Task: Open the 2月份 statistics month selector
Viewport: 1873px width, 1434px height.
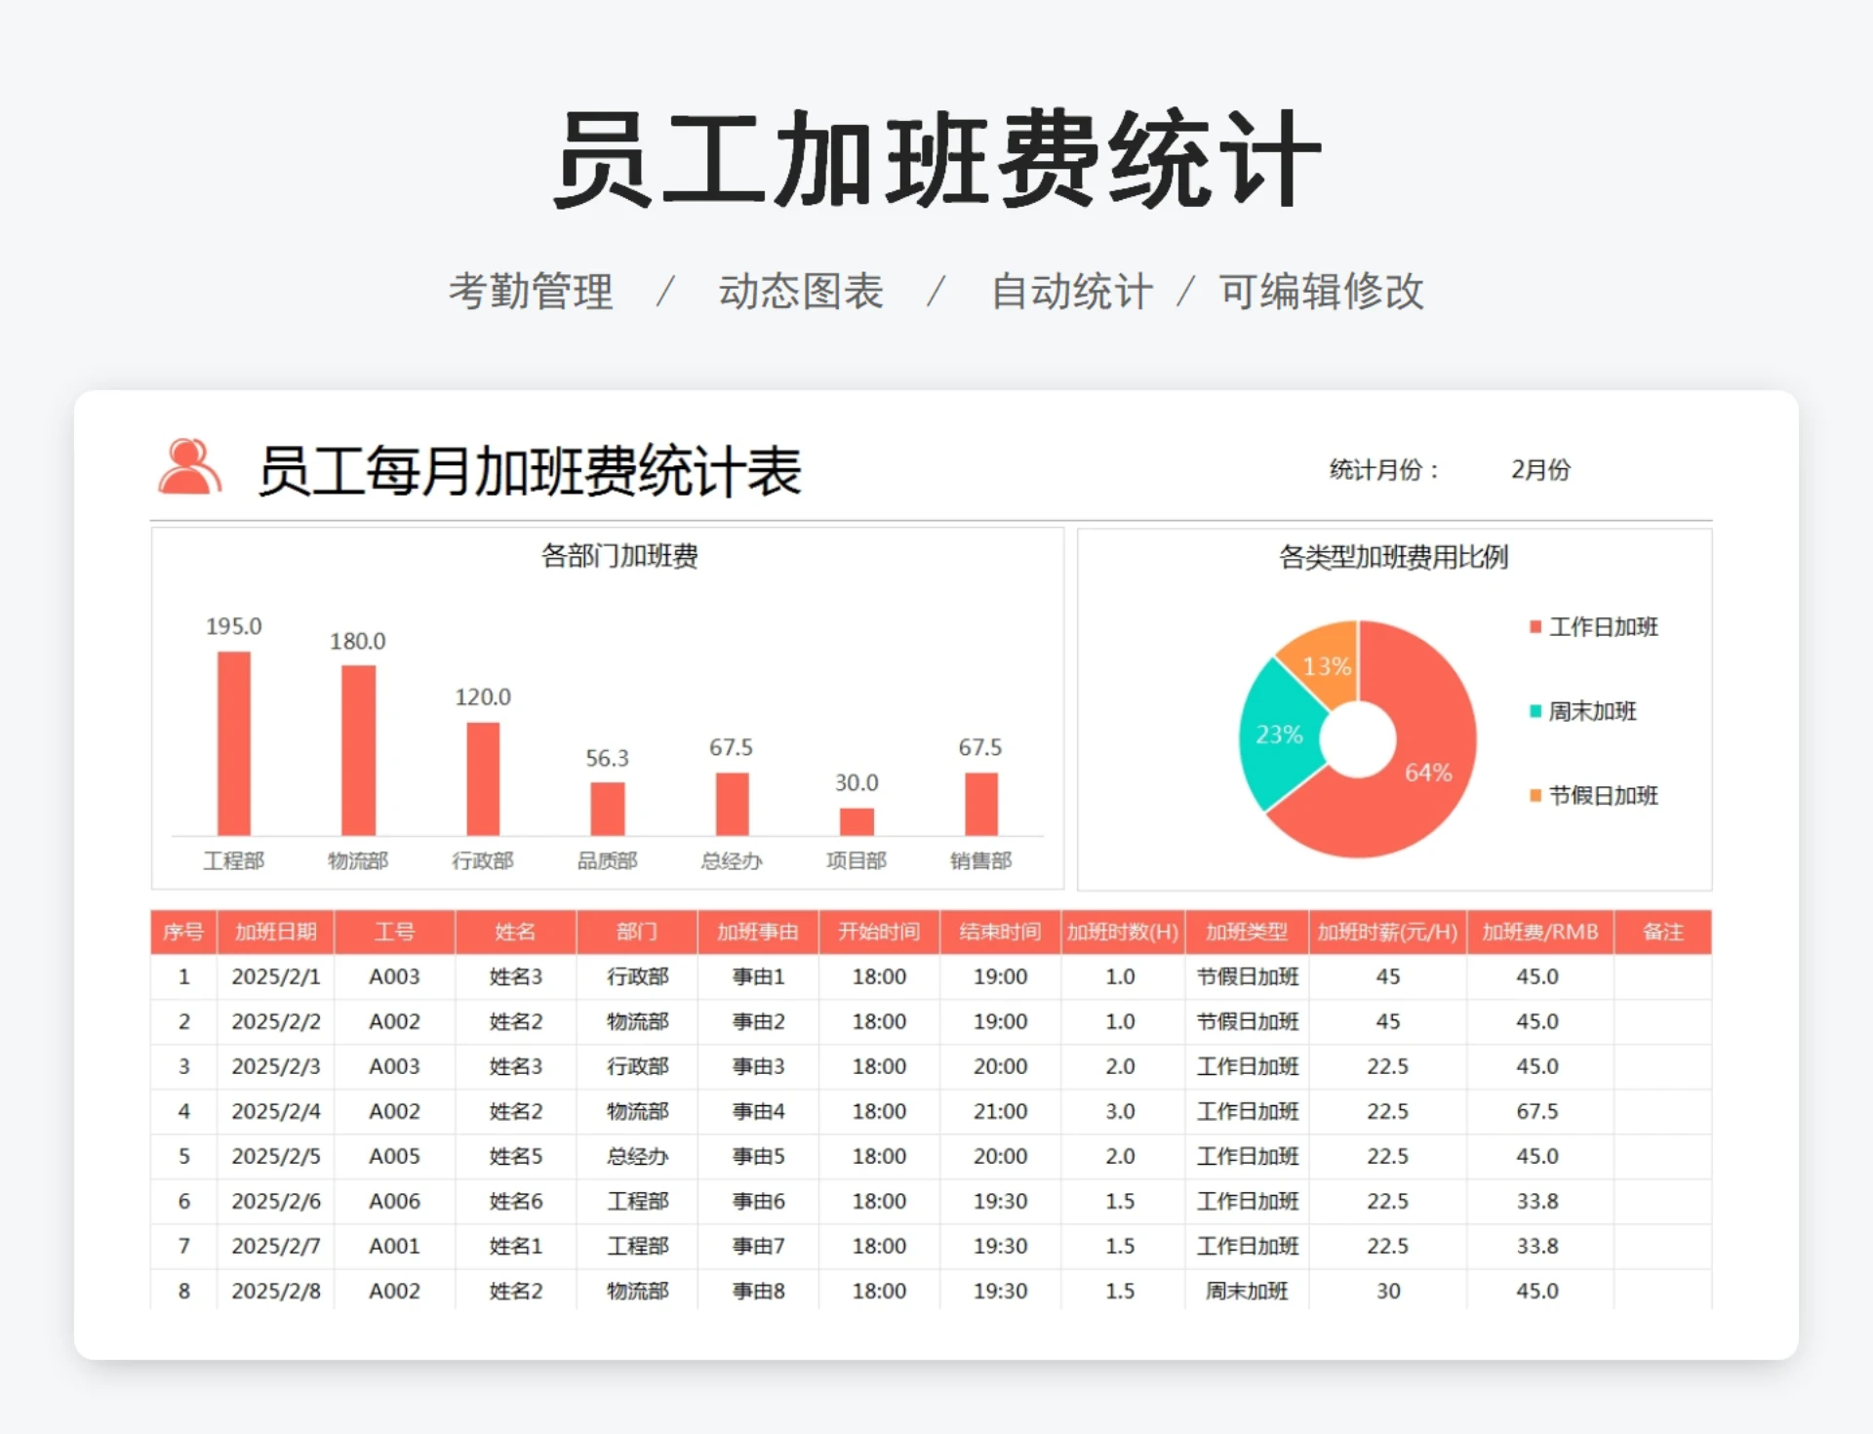Action: click(1541, 470)
